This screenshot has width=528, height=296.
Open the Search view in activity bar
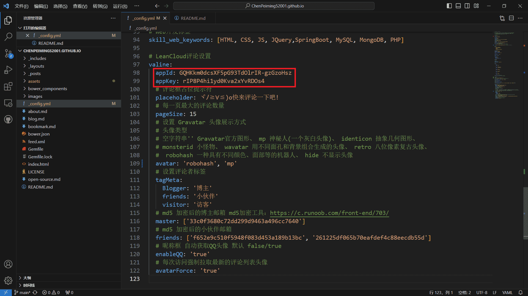coord(8,37)
